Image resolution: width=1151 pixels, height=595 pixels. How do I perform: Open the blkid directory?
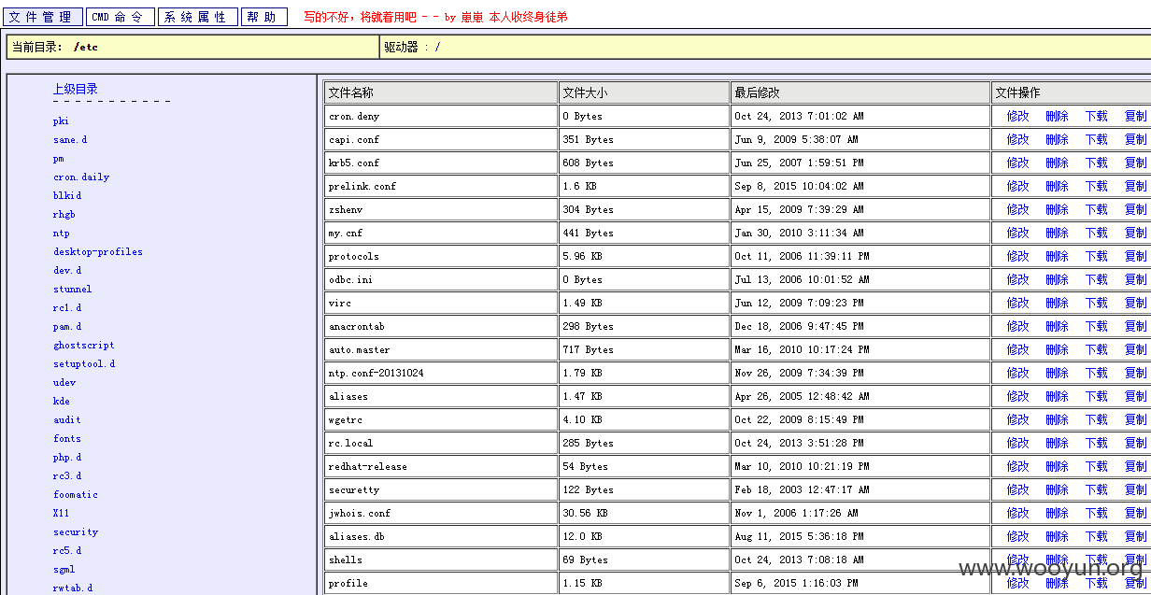pos(67,196)
